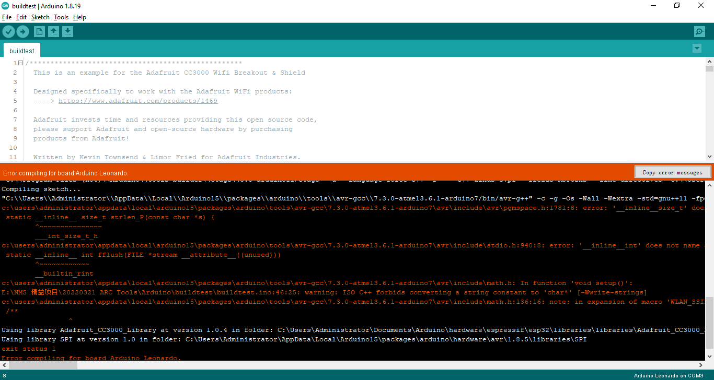Save sketch with the Save icon

tap(67, 32)
